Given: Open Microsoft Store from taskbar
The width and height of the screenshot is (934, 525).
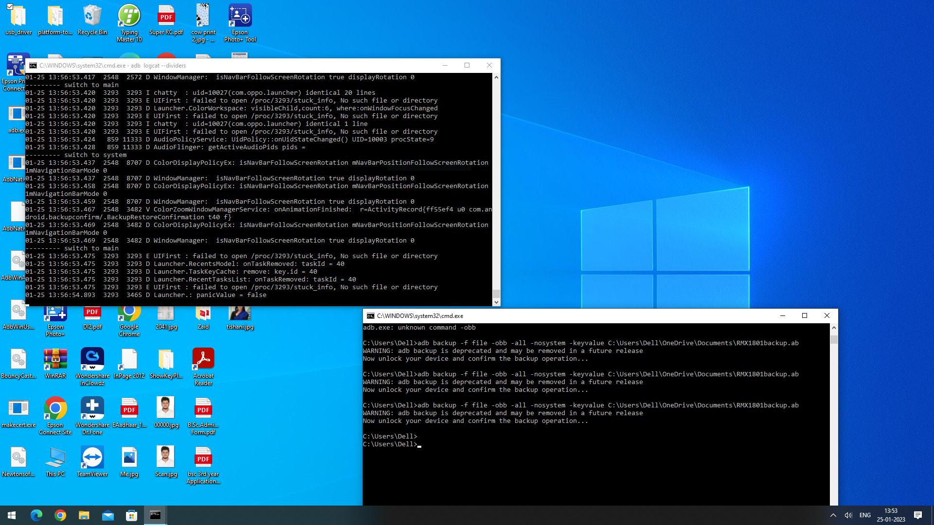Looking at the screenshot, I should [x=131, y=515].
